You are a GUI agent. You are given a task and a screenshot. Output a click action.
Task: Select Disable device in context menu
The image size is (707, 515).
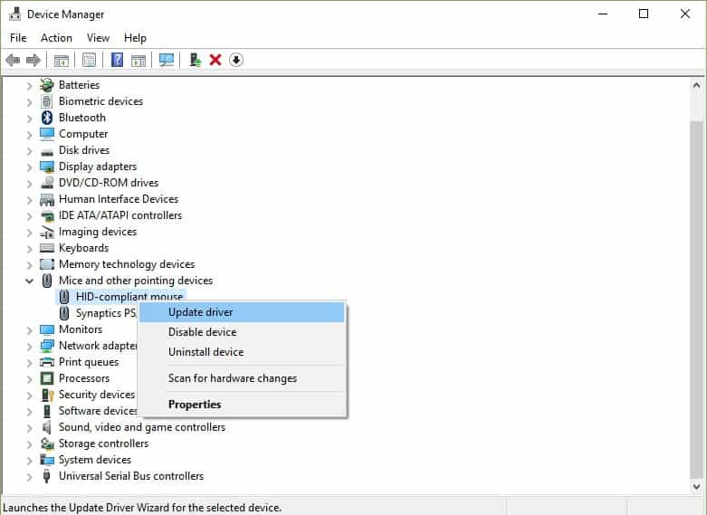202,332
